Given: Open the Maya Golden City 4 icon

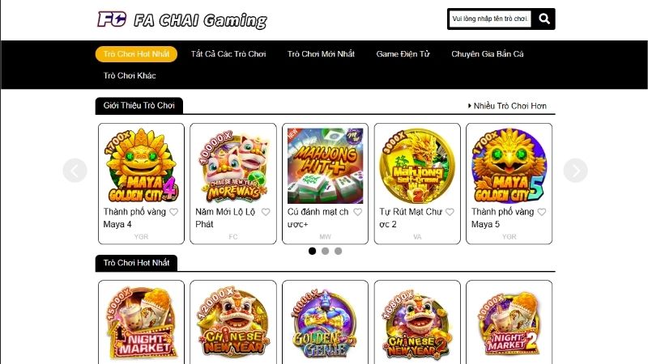Looking at the screenshot, I should [x=141, y=166].
